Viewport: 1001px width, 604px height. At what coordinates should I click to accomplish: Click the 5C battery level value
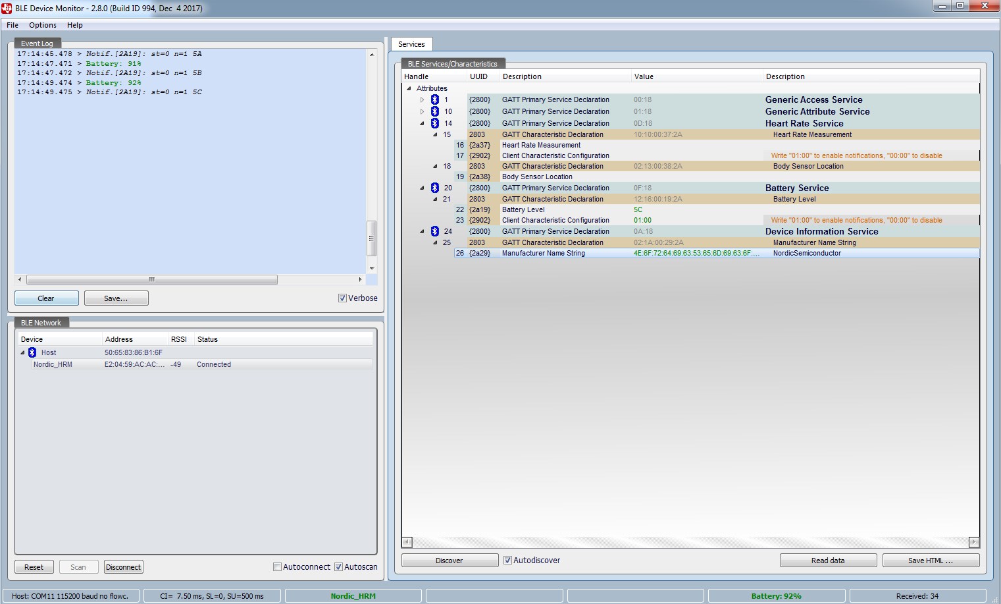coord(638,209)
